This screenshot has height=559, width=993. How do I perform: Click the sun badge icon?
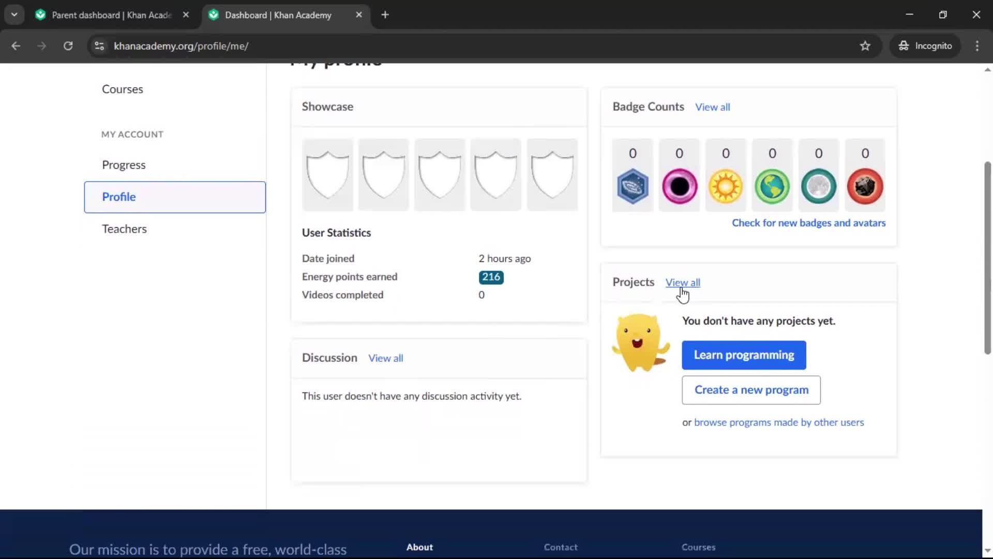point(726,186)
